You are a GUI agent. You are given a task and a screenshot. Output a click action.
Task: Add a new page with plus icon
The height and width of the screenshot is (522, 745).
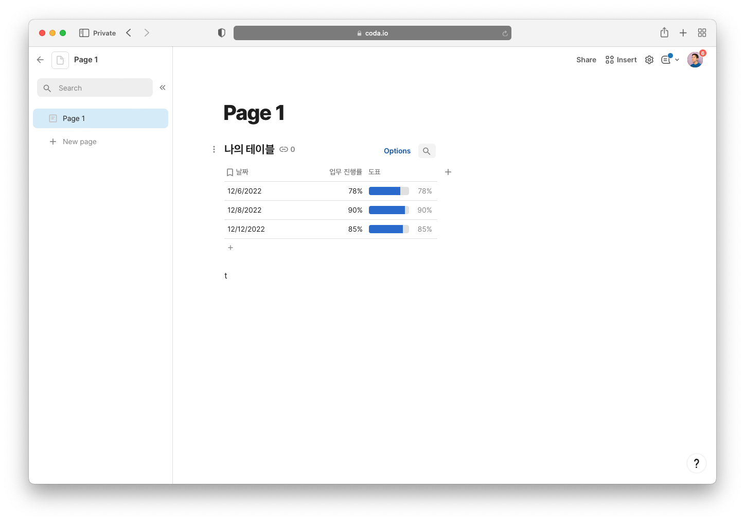coord(53,142)
